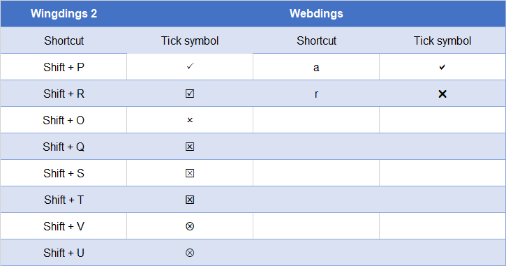
Task: Select the Shift + V shortcut cell
Action: (64, 226)
